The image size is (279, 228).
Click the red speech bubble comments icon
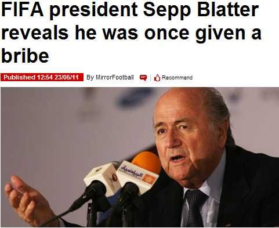pos(143,78)
